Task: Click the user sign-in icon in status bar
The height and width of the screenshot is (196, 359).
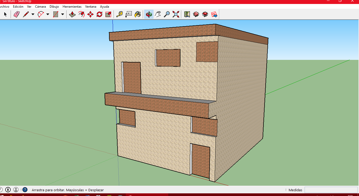Action: (16, 190)
